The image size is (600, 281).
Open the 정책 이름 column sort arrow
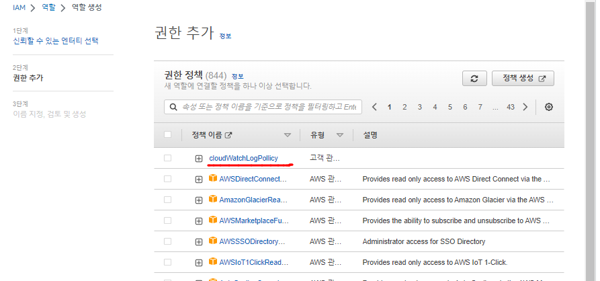[288, 135]
